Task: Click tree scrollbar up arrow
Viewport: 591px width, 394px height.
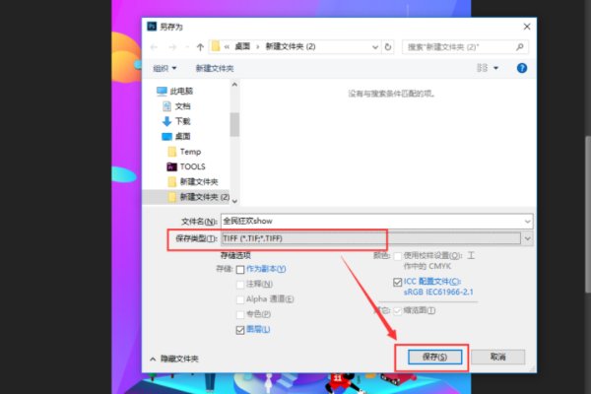Action: pyautogui.click(x=234, y=85)
